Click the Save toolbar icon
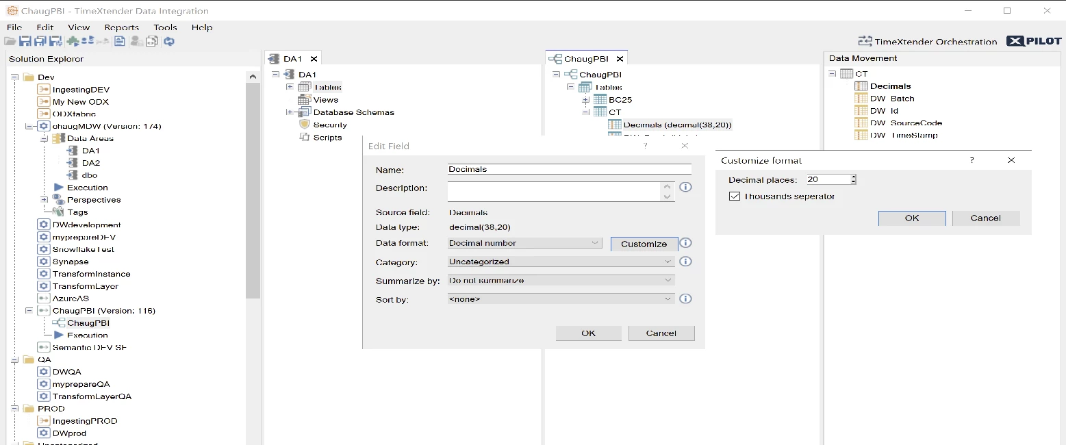 click(25, 41)
